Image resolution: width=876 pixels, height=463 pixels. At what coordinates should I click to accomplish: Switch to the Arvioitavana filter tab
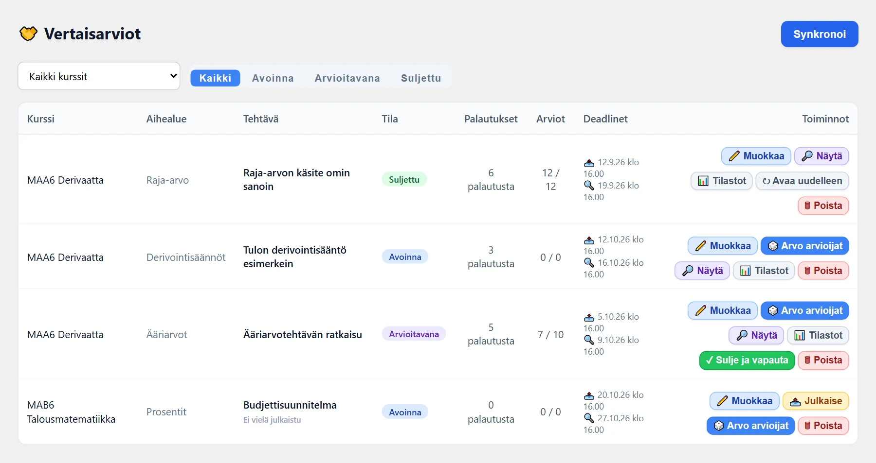point(347,78)
